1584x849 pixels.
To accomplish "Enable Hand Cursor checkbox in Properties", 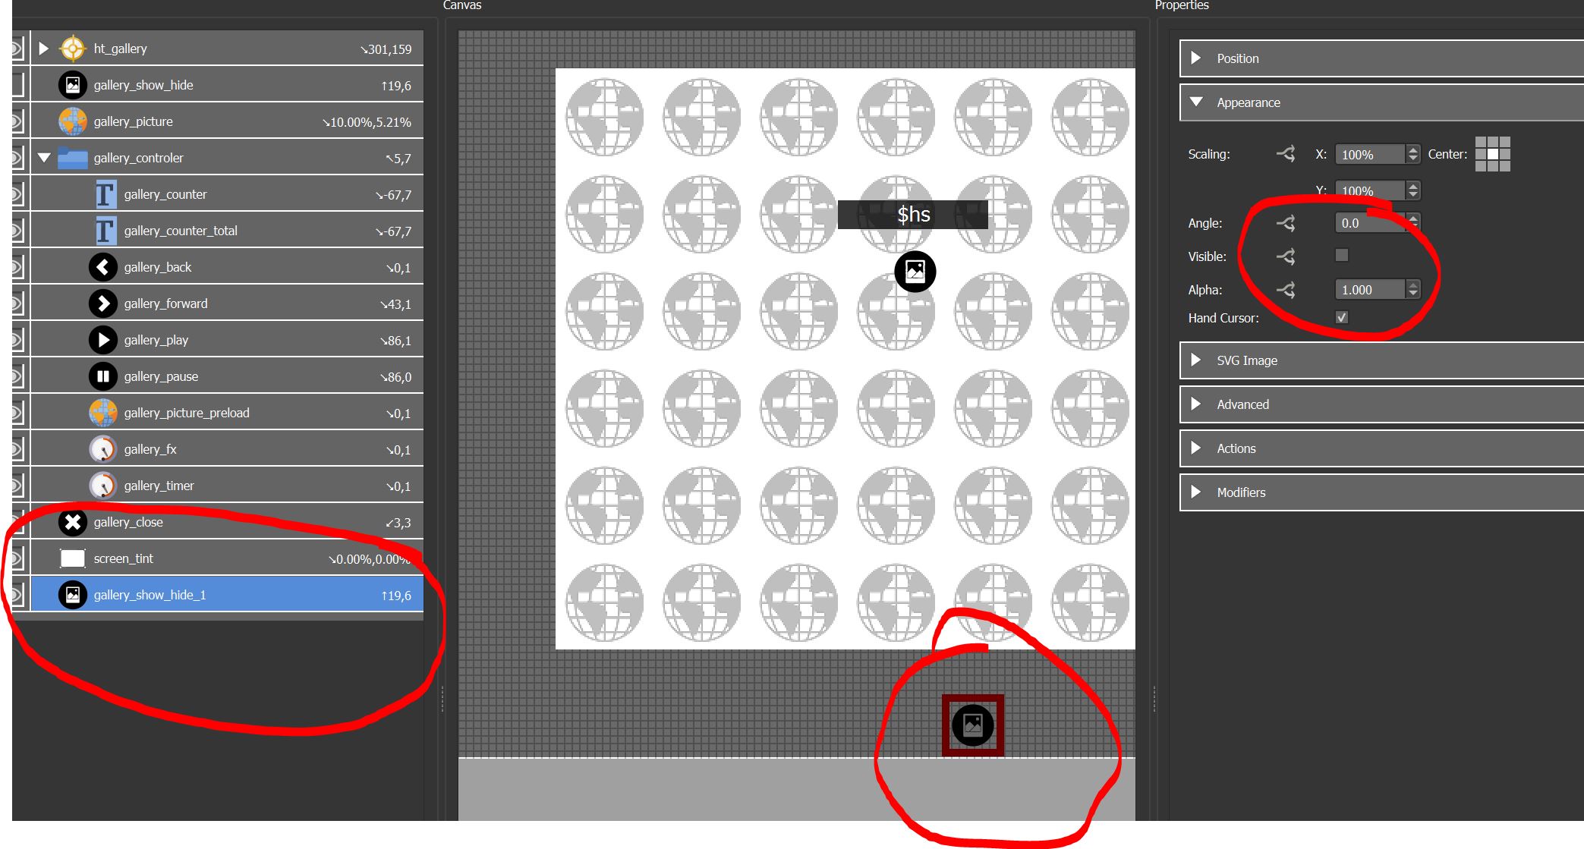I will point(1342,316).
